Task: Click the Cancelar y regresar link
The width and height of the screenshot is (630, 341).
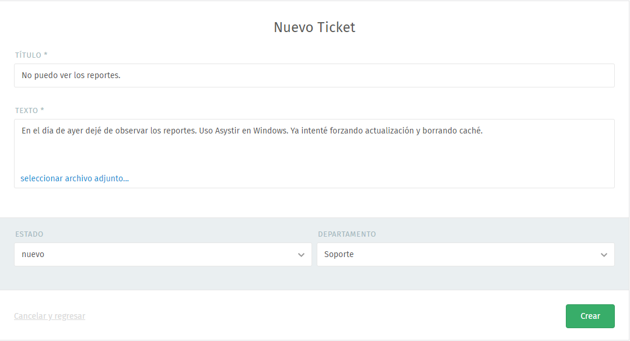Action: tap(50, 316)
